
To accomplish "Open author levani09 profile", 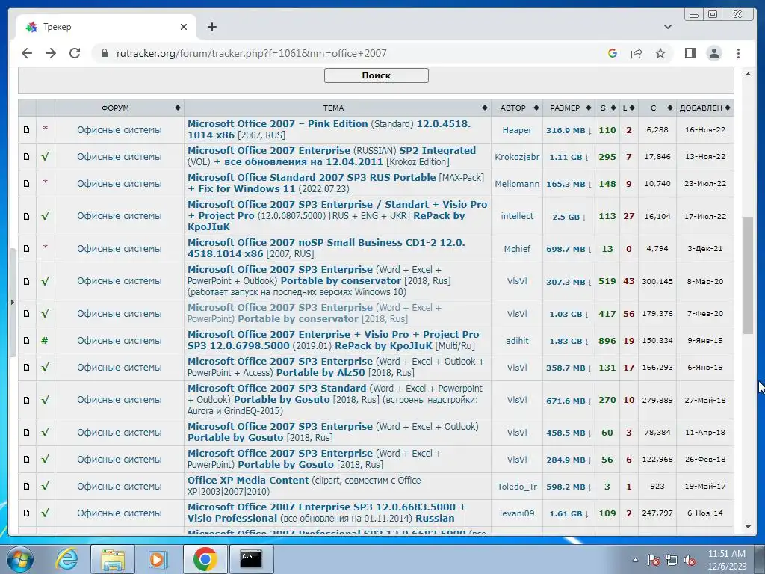I will (x=517, y=513).
